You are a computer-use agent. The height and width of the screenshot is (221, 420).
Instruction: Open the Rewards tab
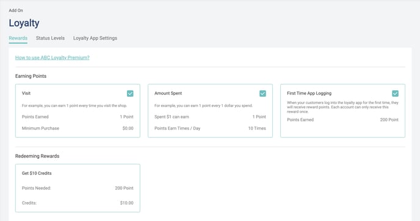18,38
